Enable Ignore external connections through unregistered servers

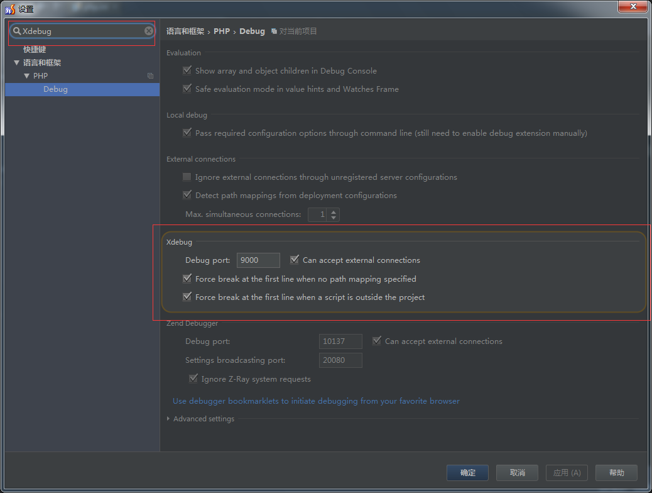[187, 177]
